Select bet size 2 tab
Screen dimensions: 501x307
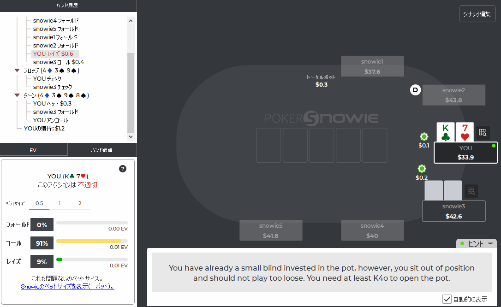click(x=80, y=203)
